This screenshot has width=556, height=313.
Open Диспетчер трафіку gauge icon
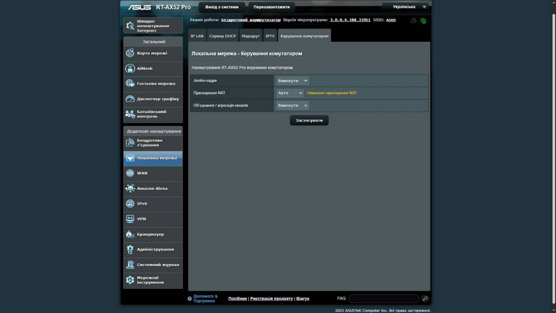(x=130, y=99)
